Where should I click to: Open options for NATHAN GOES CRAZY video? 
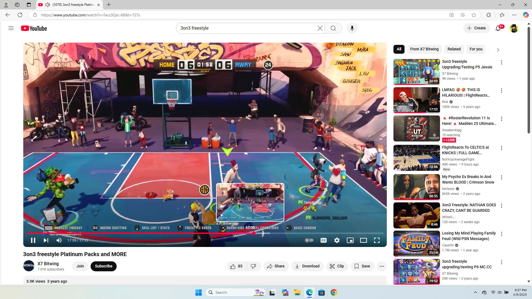pyautogui.click(x=501, y=206)
